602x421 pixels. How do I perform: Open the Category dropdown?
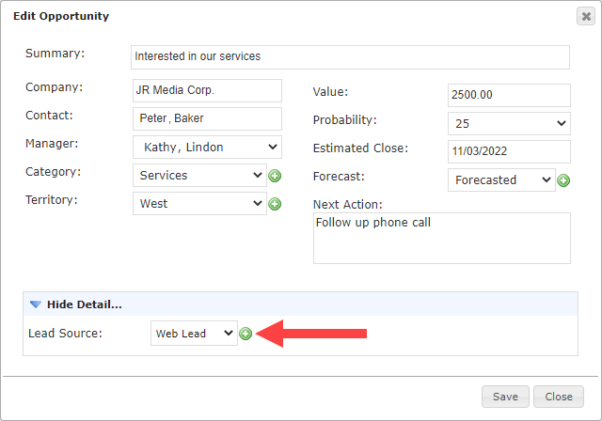200,176
